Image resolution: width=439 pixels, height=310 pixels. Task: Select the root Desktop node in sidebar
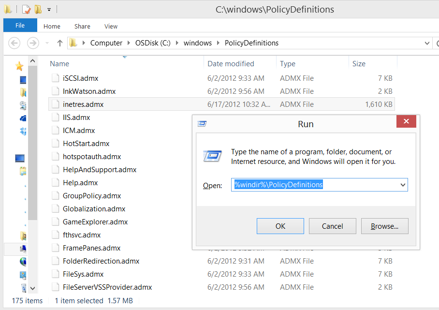pos(20,158)
